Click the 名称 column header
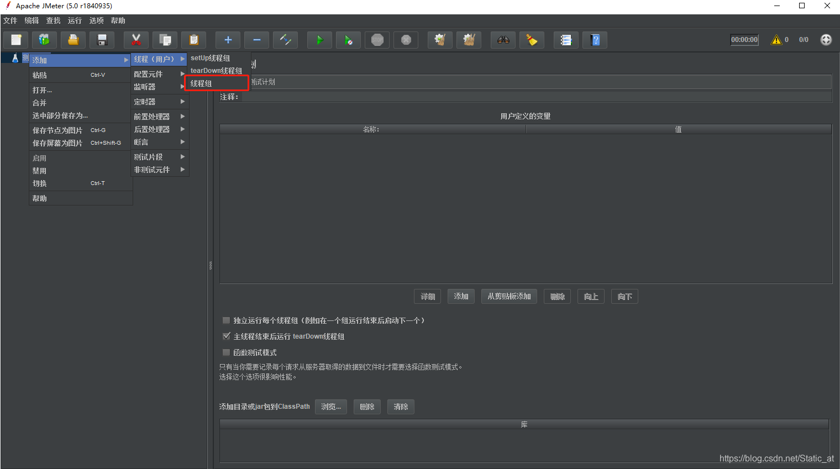This screenshot has width=840, height=469. point(372,129)
